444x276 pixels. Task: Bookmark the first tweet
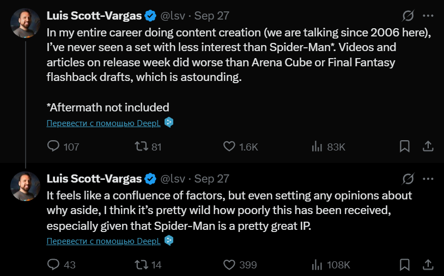(x=405, y=146)
